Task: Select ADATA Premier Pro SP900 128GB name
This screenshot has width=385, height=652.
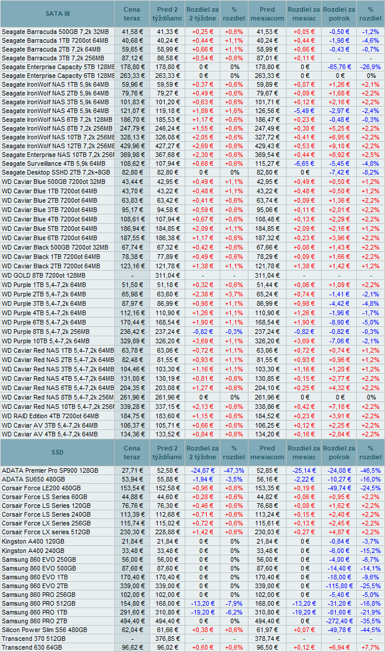Action: 50,471
